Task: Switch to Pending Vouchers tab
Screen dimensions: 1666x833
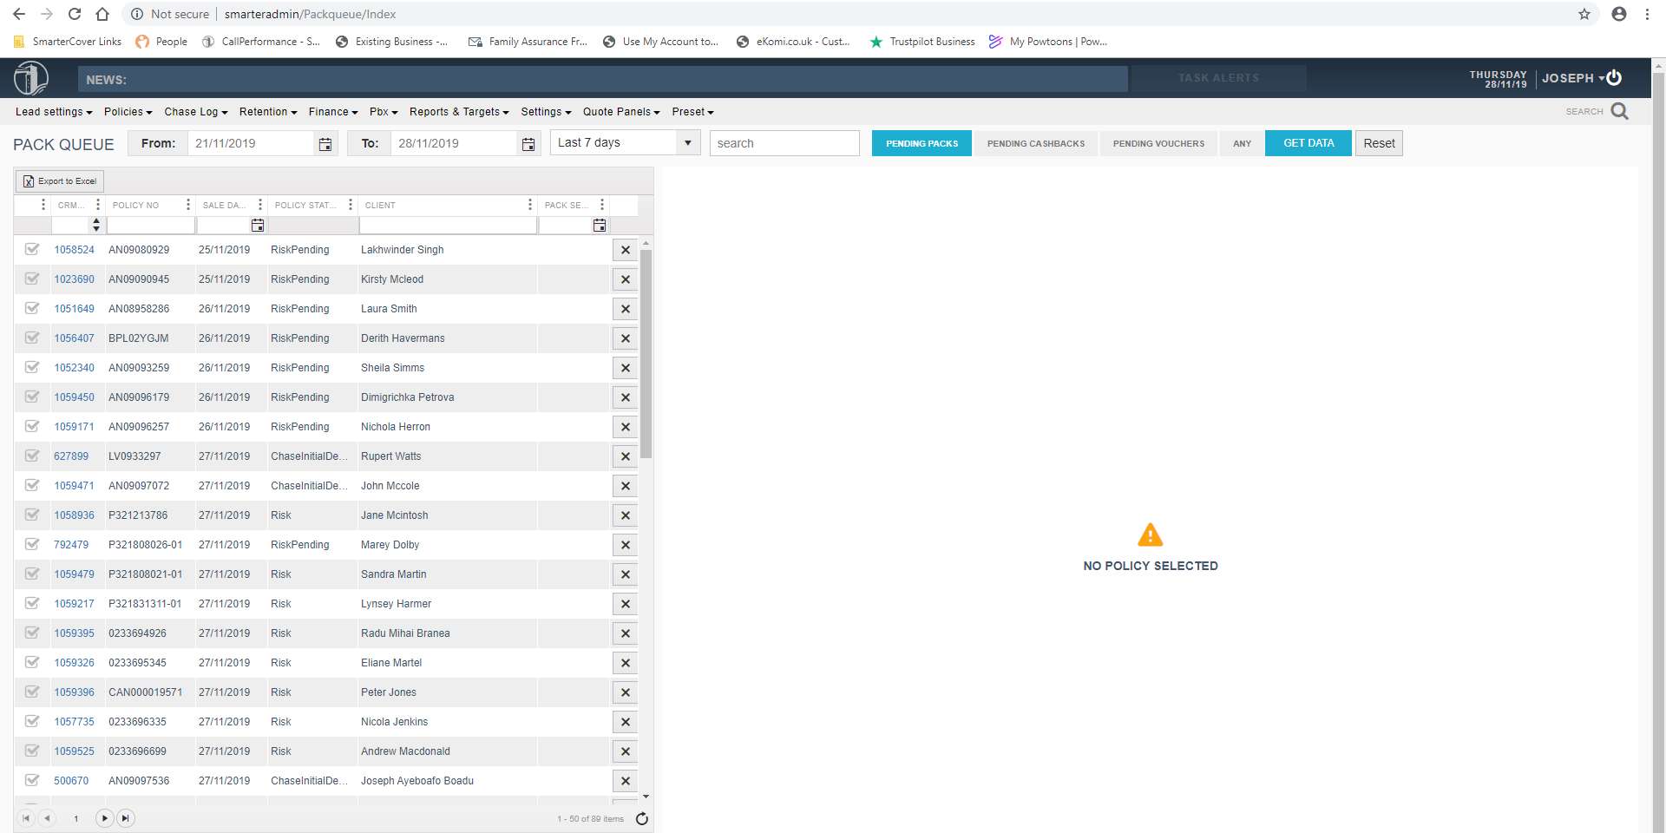Action: click(x=1158, y=143)
